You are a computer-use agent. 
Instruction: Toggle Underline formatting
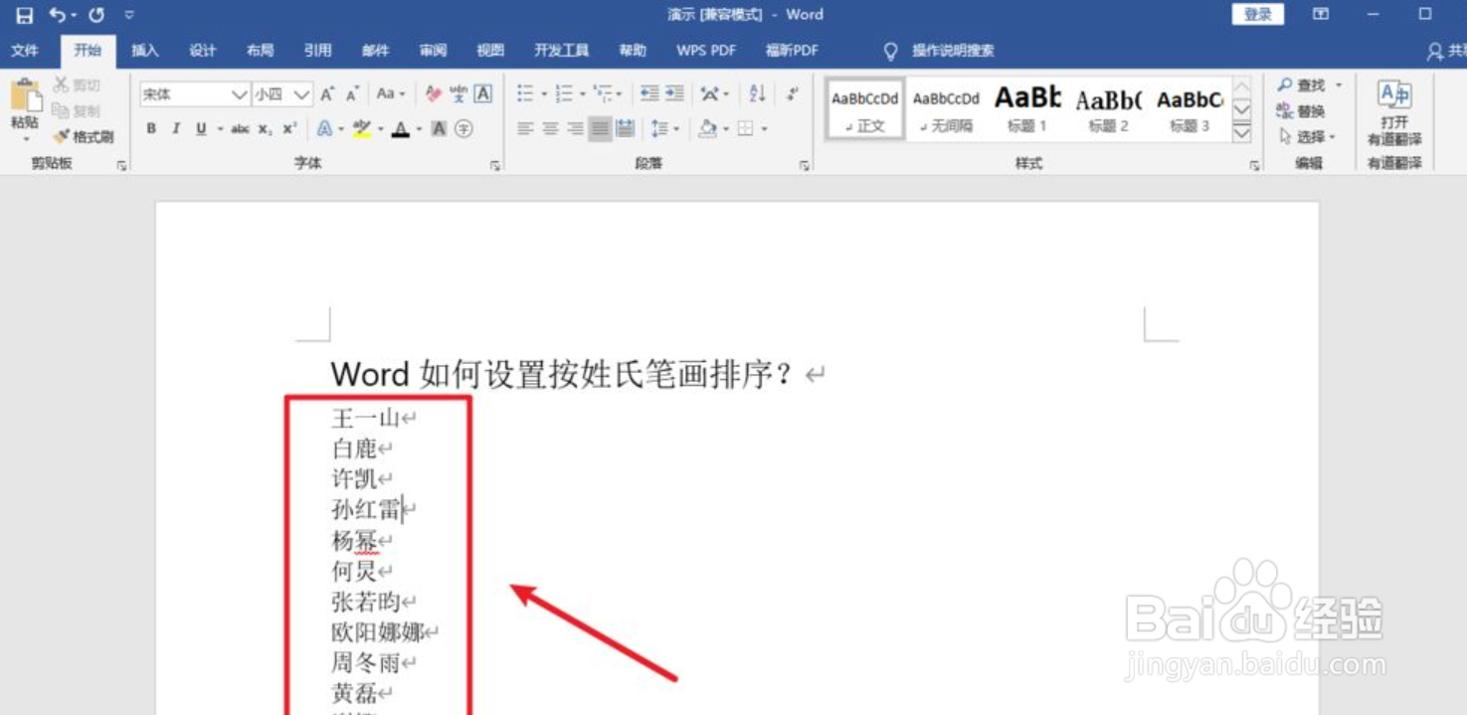(x=202, y=128)
